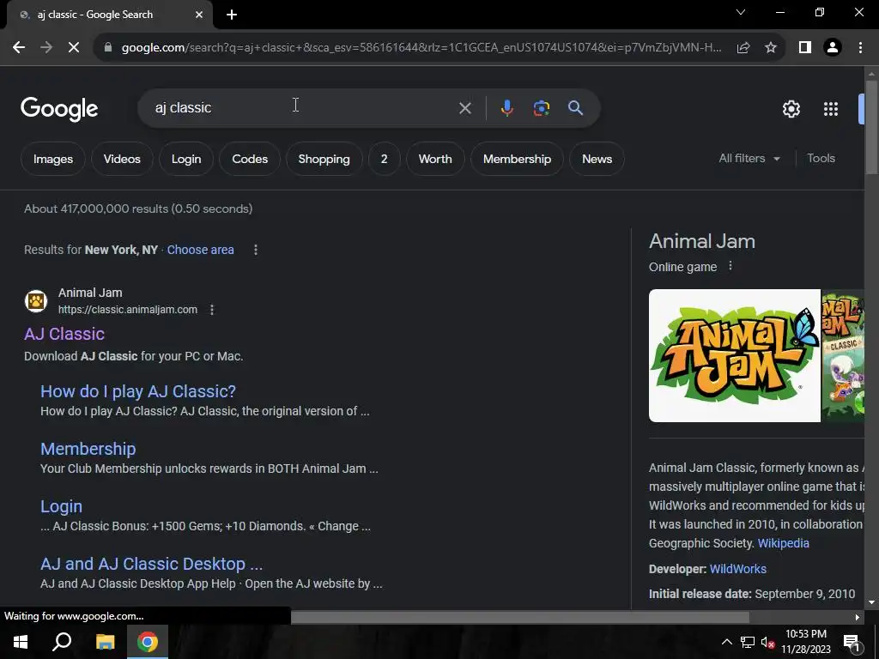Open the search Tools options
This screenshot has height=659, width=879.
(x=821, y=159)
